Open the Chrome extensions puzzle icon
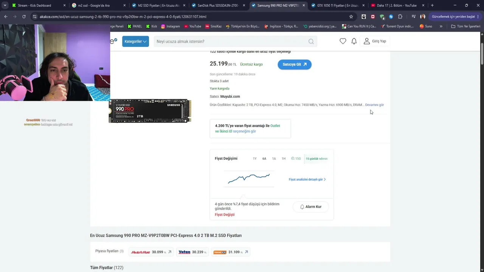Screen dimensions: 484x272 click(400, 17)
